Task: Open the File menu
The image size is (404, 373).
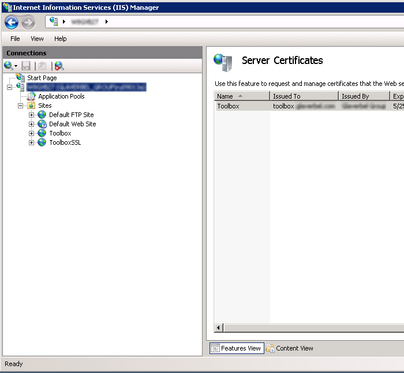Action: coord(15,39)
